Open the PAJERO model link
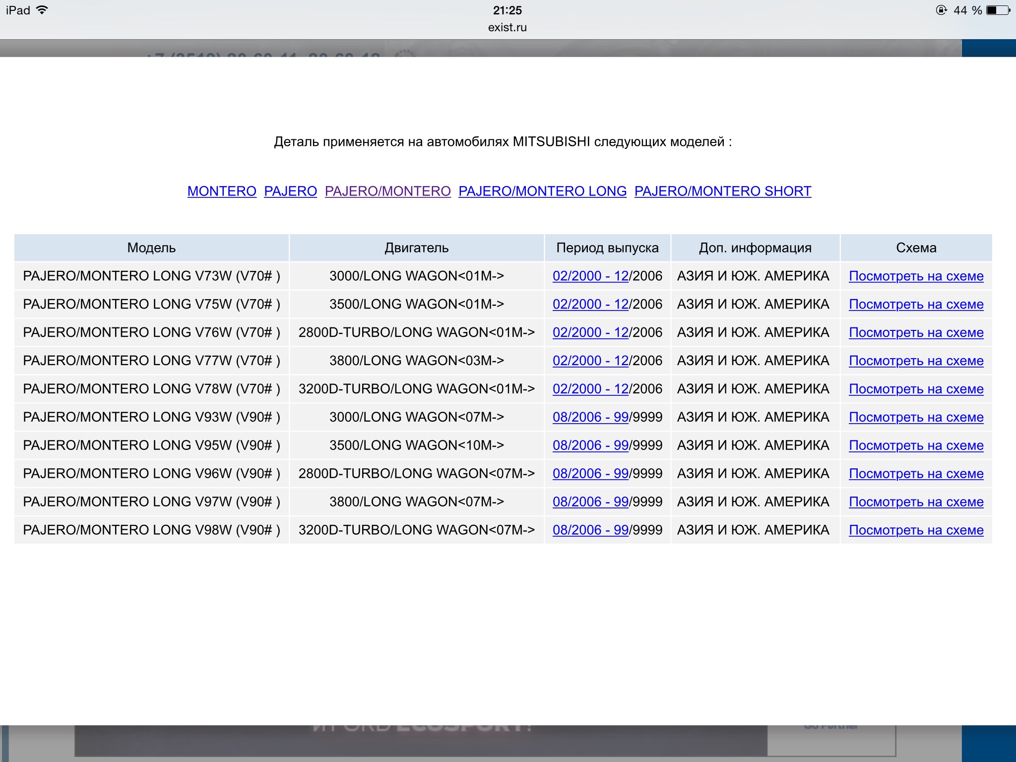 (x=290, y=191)
